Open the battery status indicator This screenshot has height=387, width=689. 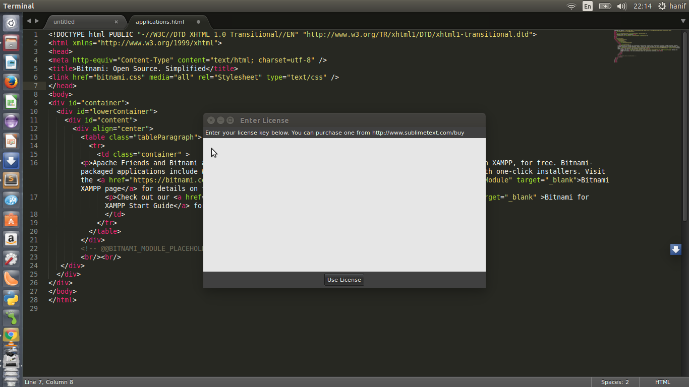[x=605, y=6]
